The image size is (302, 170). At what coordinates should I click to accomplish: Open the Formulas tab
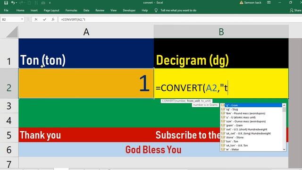[71, 10]
